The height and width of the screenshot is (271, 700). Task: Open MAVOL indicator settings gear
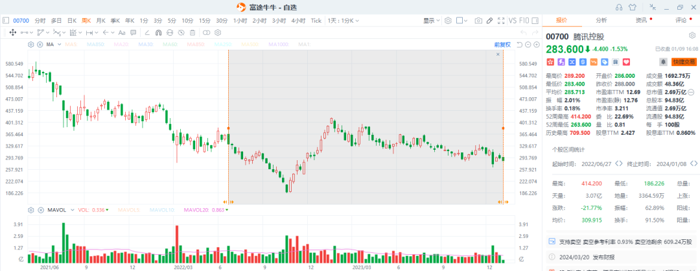31,210
